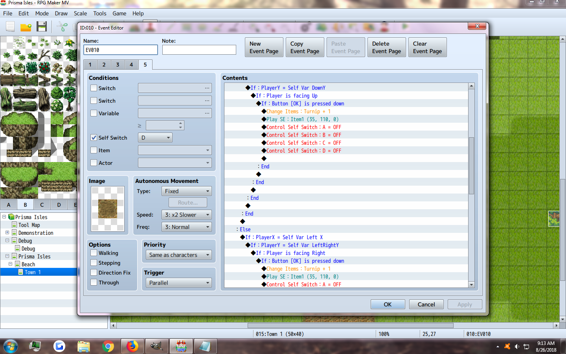566x354 pixels.
Task: Switch to event page tab 3
Action: click(118, 65)
